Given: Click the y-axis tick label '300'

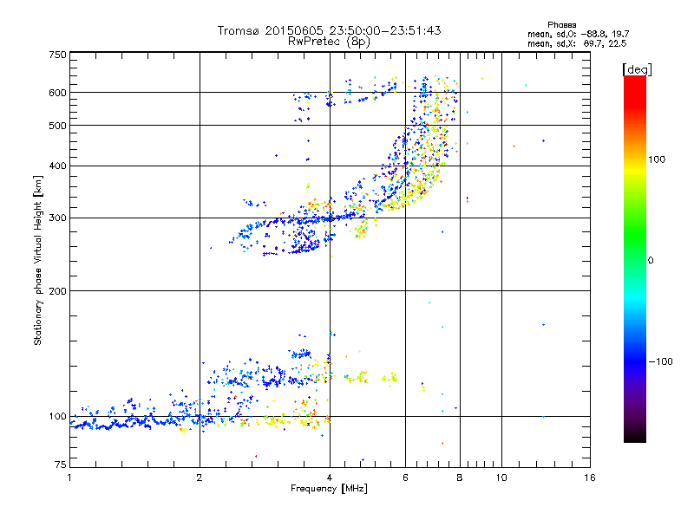Looking at the screenshot, I should coord(57,218).
